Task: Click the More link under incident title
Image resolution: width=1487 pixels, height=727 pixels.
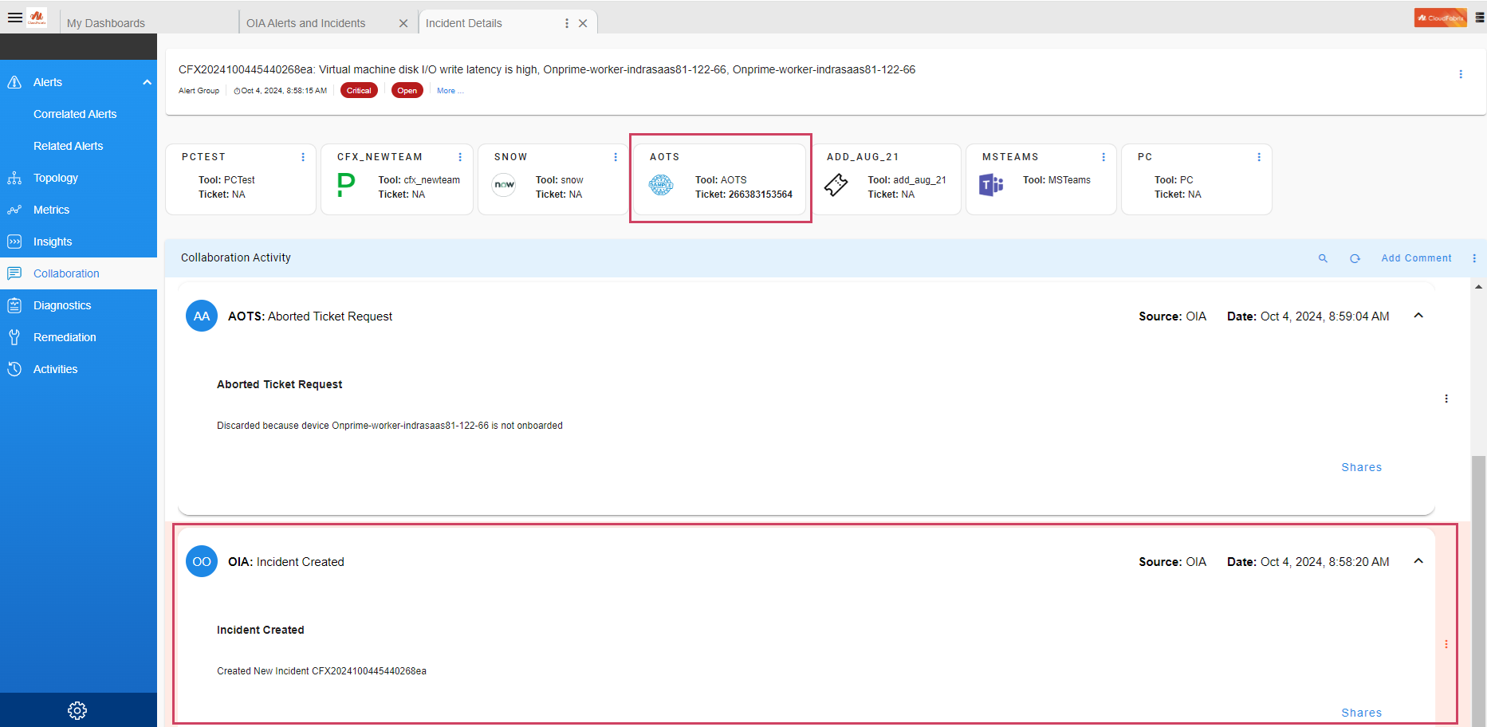Action: click(450, 91)
